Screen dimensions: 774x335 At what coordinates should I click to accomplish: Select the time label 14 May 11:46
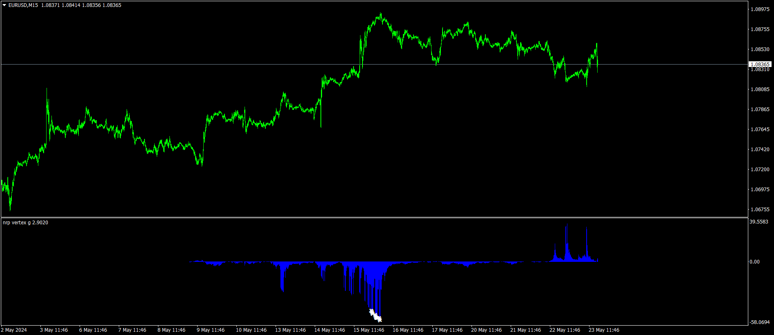[329, 330]
